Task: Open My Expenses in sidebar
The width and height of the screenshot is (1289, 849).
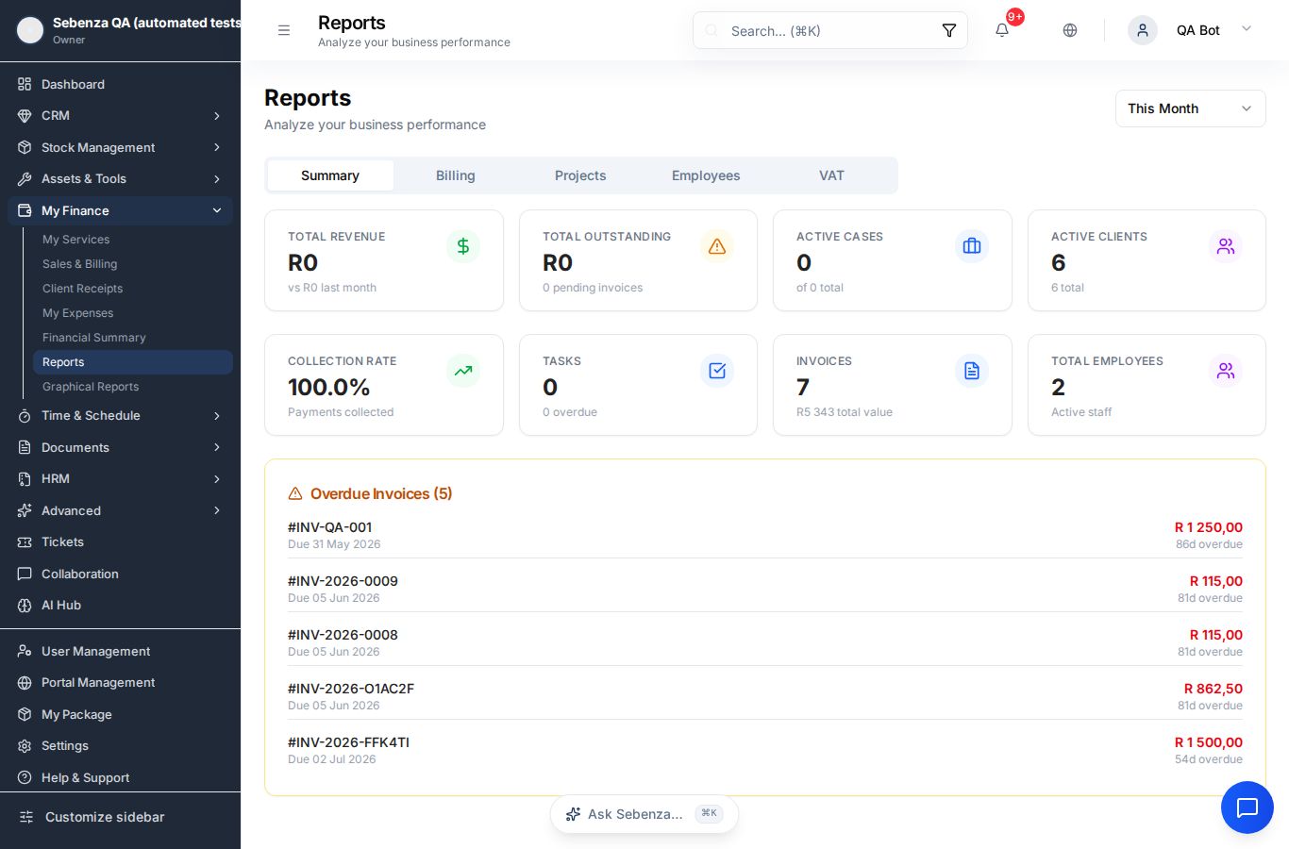Action: click(133, 313)
